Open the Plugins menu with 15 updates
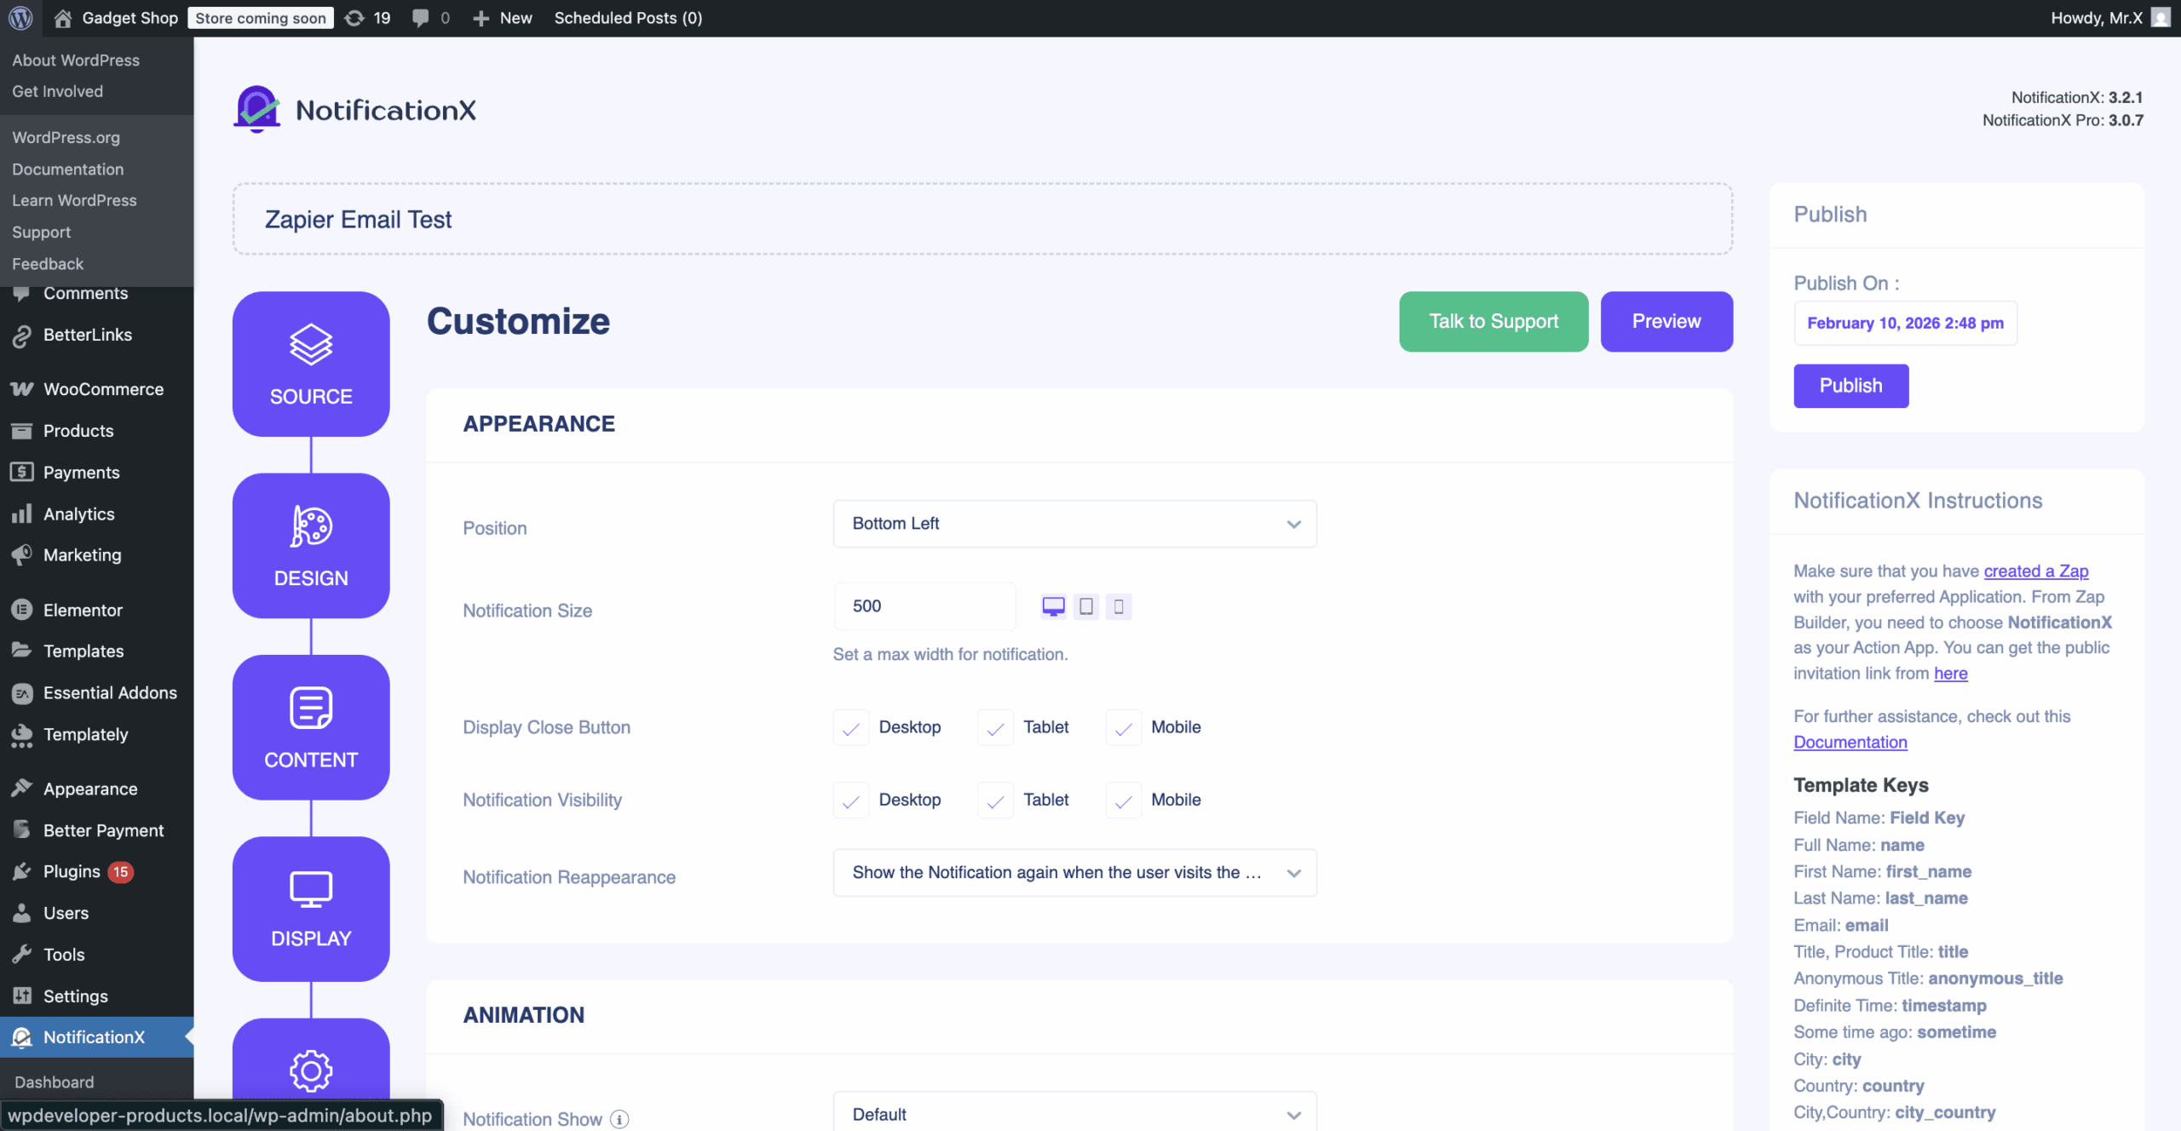 [x=72, y=871]
